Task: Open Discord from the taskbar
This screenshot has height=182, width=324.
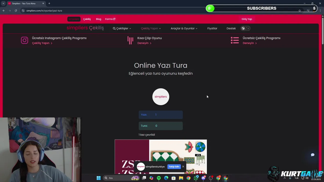Action: [203, 178]
